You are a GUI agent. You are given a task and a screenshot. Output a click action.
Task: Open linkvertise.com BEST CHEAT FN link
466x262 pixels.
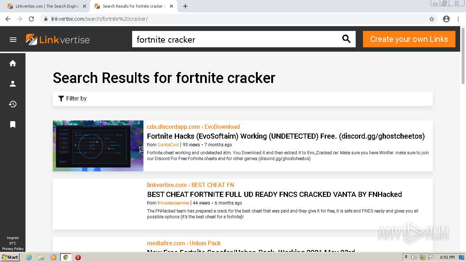(190, 185)
